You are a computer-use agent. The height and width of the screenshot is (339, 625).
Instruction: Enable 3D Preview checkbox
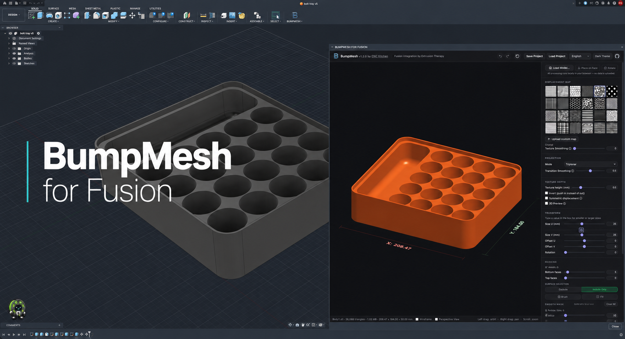[x=546, y=203]
